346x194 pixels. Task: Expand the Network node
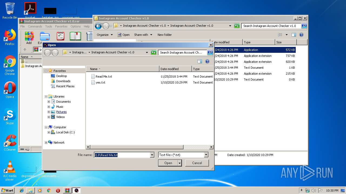[46, 143]
